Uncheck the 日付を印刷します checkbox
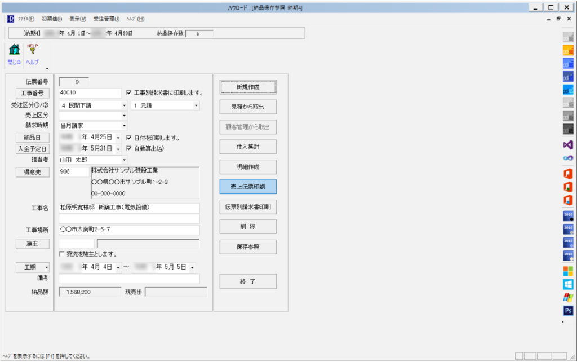 click(x=129, y=138)
